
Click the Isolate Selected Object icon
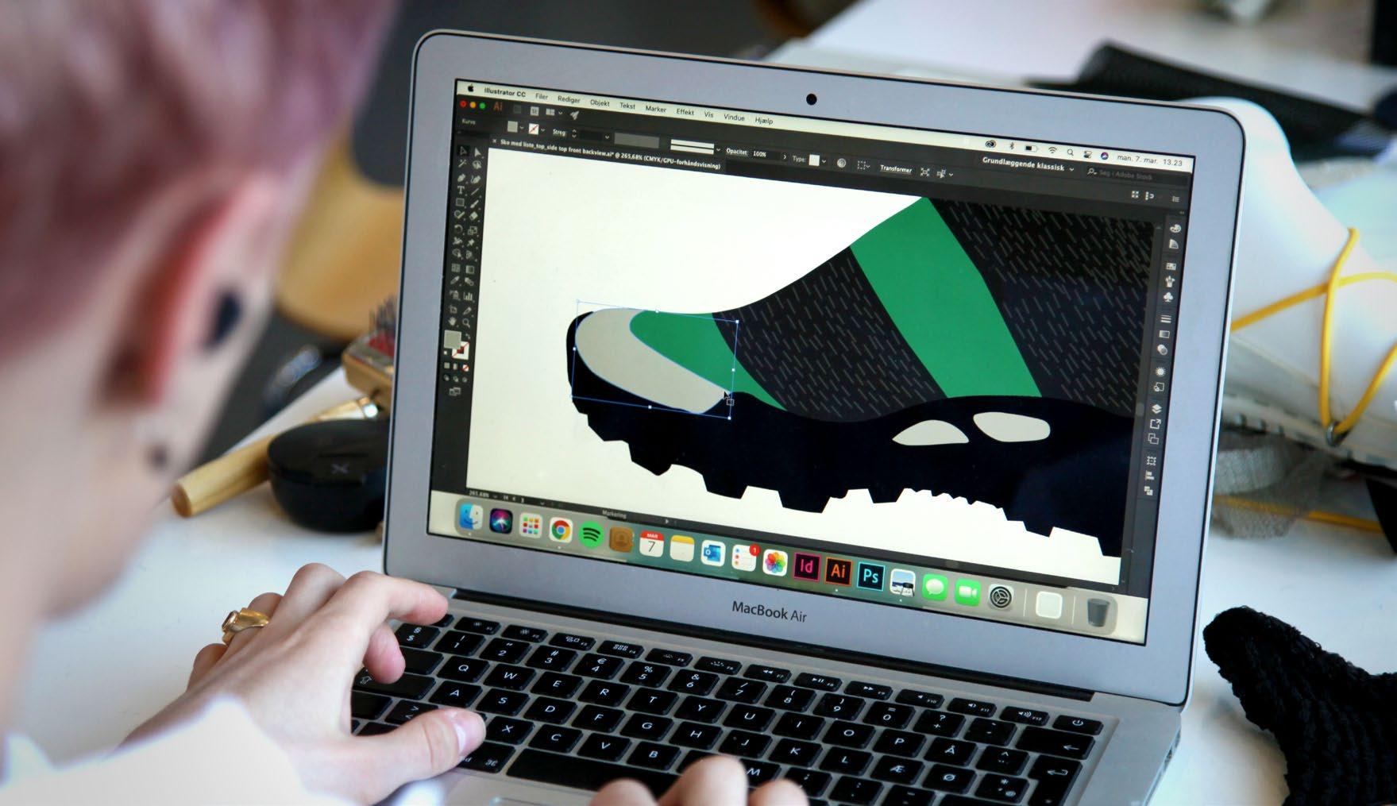pos(924,172)
